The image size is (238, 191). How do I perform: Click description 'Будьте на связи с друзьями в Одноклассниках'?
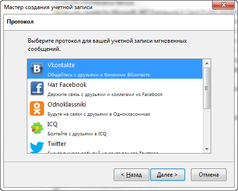pyautogui.click(x=99, y=114)
